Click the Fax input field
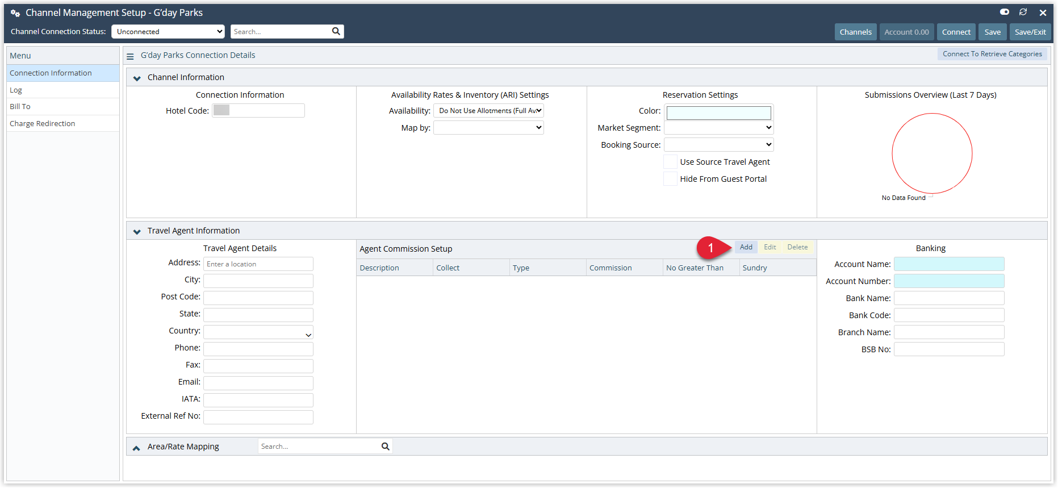 click(258, 366)
